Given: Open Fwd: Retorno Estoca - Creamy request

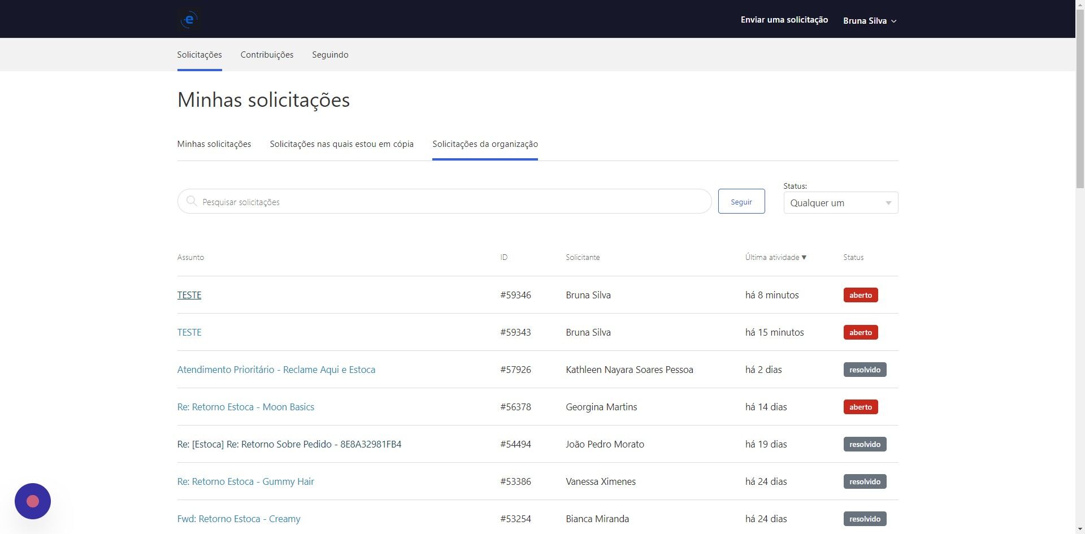Looking at the screenshot, I should point(238,519).
